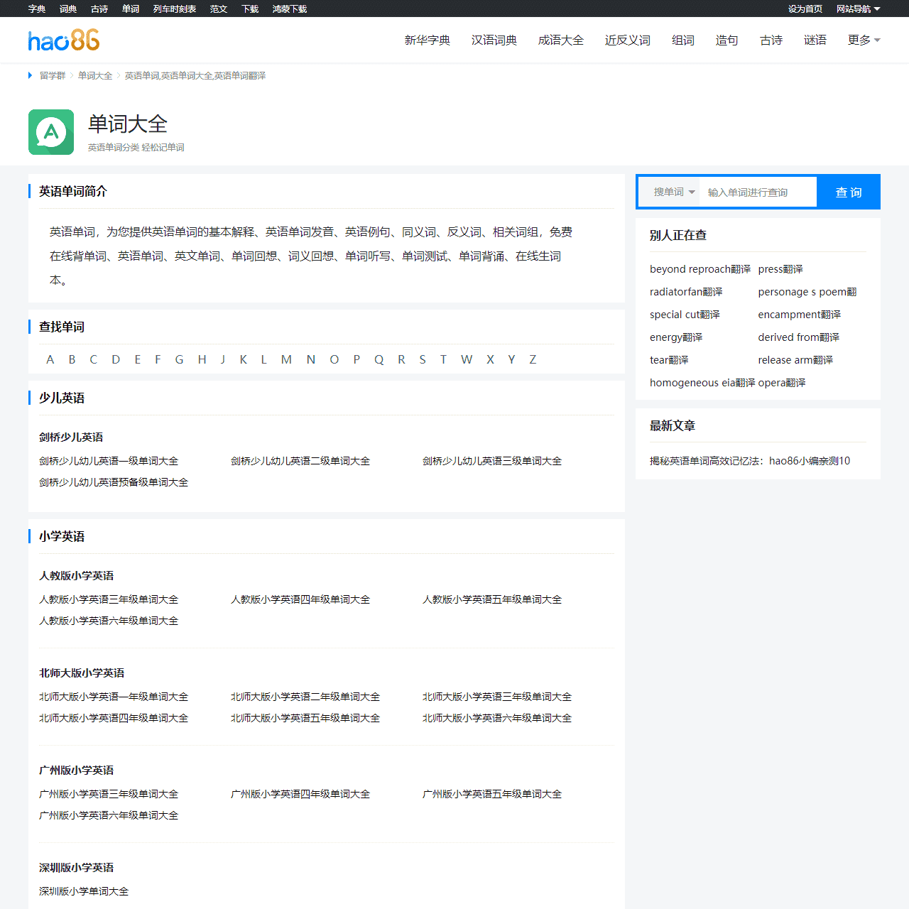This screenshot has width=909, height=909.
Task: Open the 搜单词 search type dropdown
Action: (673, 192)
